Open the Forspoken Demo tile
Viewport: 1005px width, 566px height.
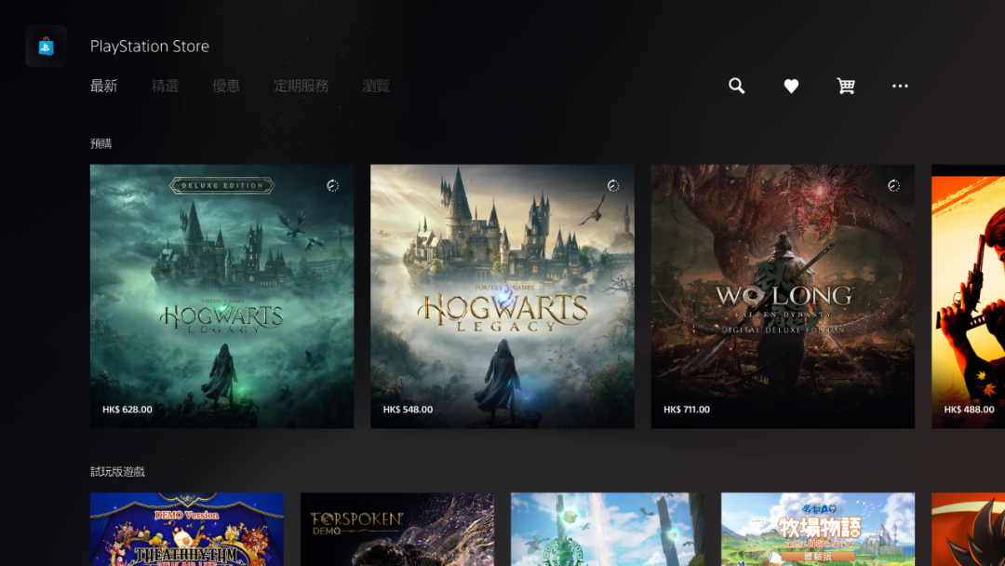pyautogui.click(x=396, y=529)
